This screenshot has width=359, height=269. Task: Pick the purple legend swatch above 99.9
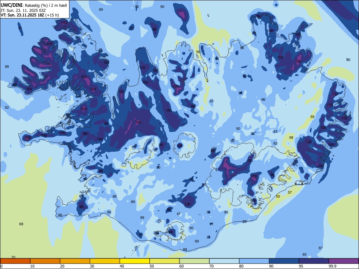tap(344, 261)
